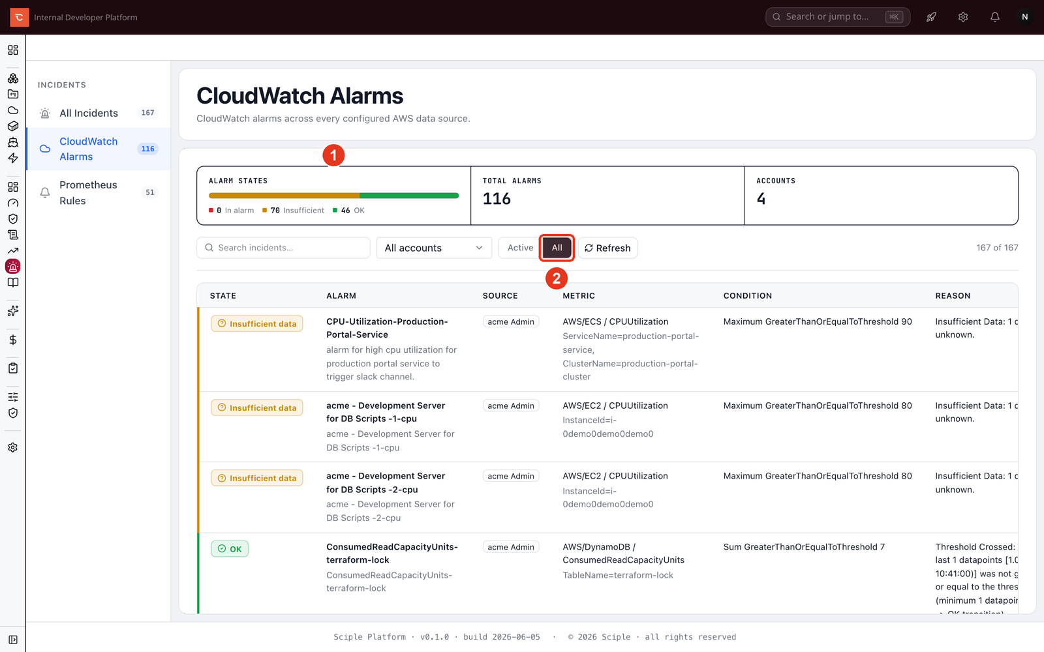1044x652 pixels.
Task: Expand the All accounts dropdown
Action: (434, 248)
